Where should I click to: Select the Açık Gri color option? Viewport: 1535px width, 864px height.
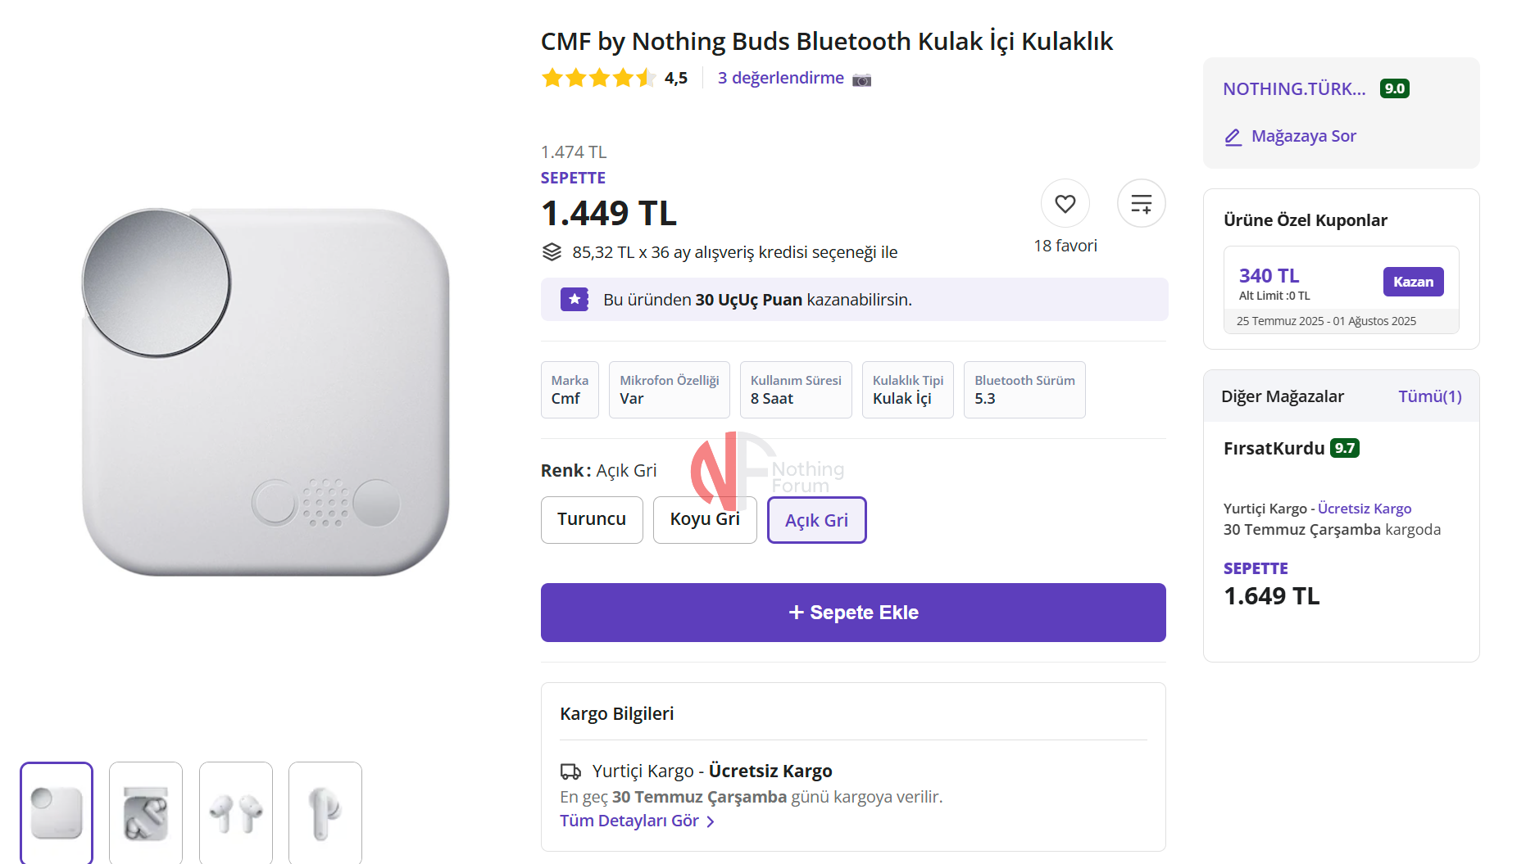(x=816, y=520)
